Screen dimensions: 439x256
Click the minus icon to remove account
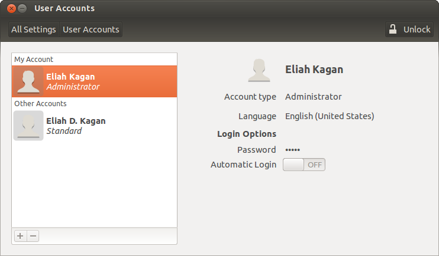(x=33, y=236)
